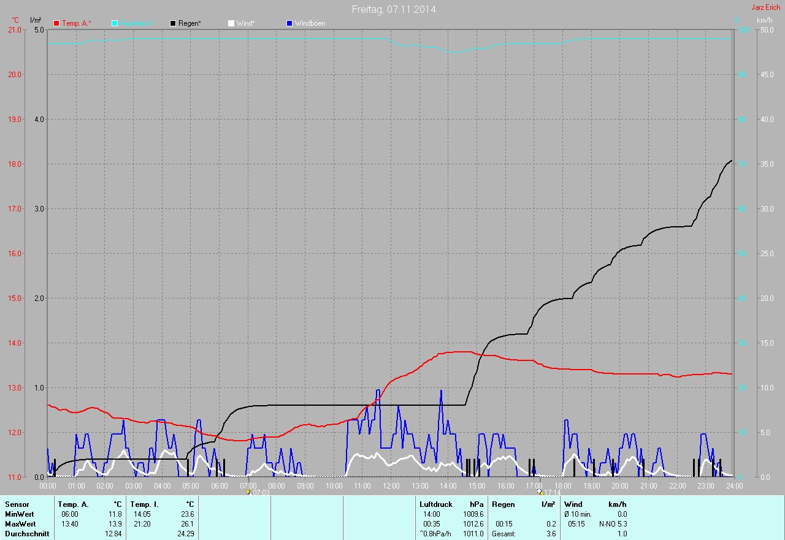
Task: Click the Luftdruck value 1009.6
Action: 473,514
